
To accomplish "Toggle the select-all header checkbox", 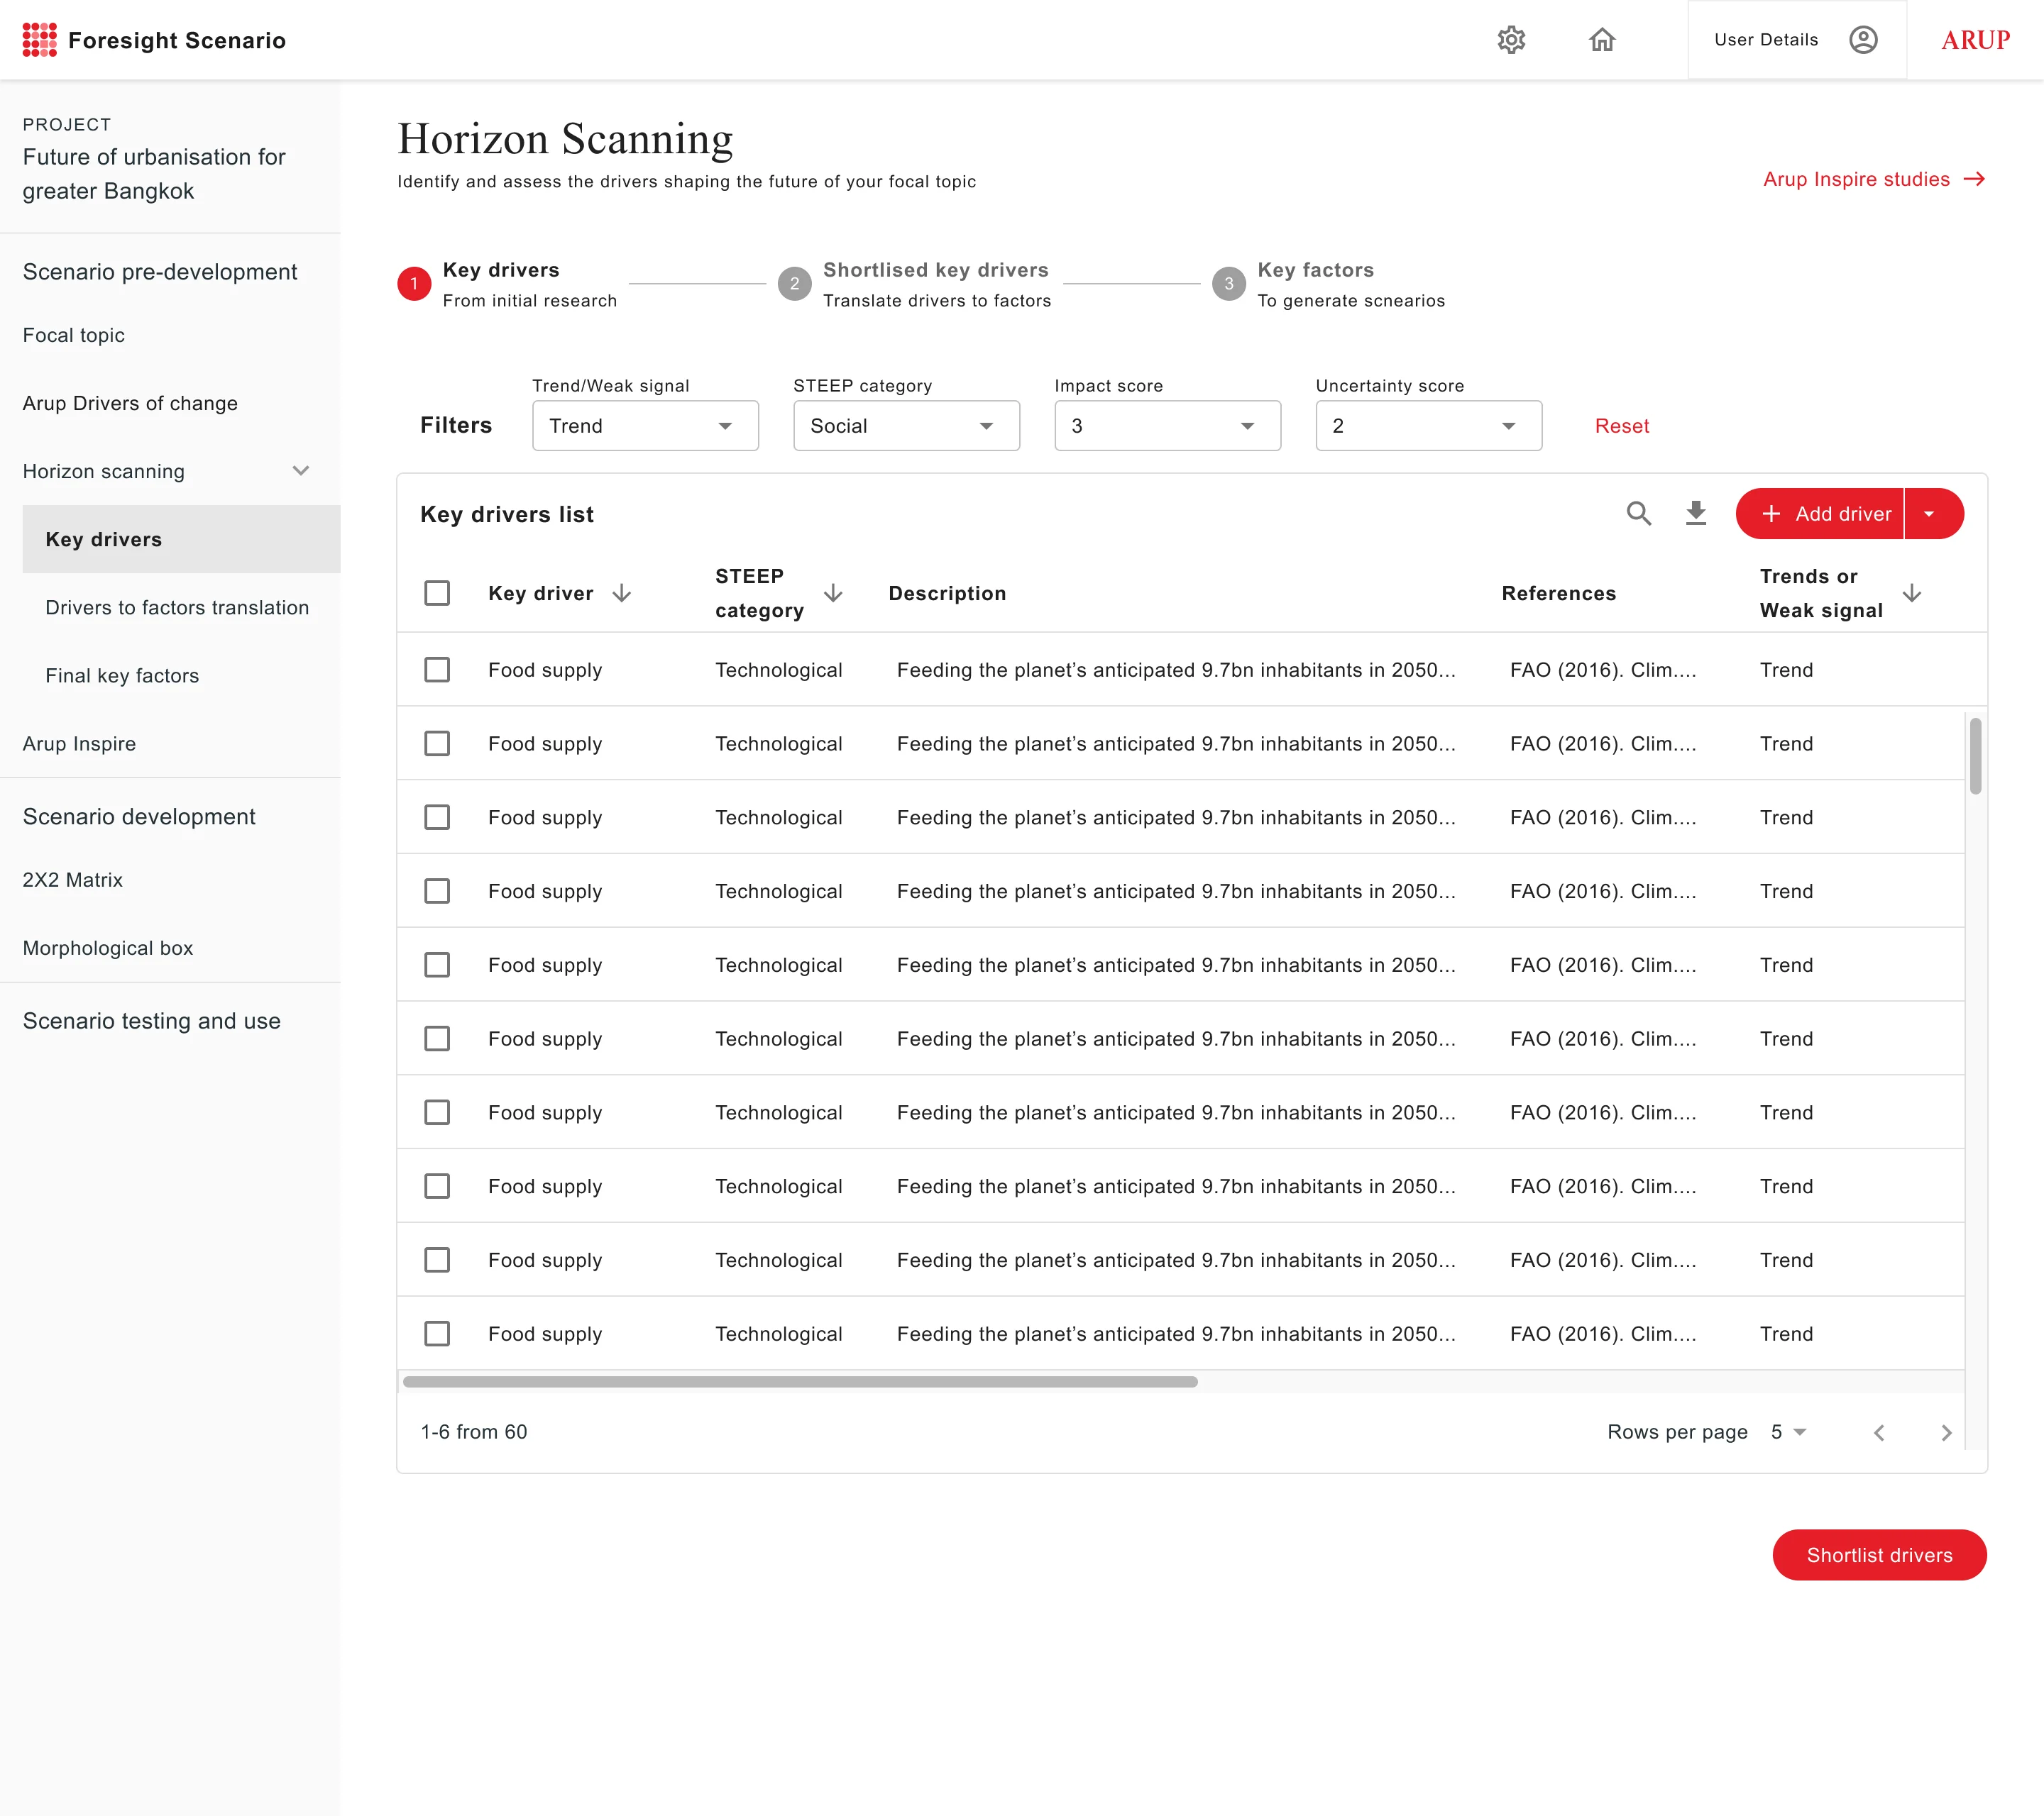I will point(437,594).
